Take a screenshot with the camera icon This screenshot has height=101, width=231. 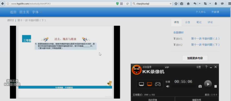200,86
